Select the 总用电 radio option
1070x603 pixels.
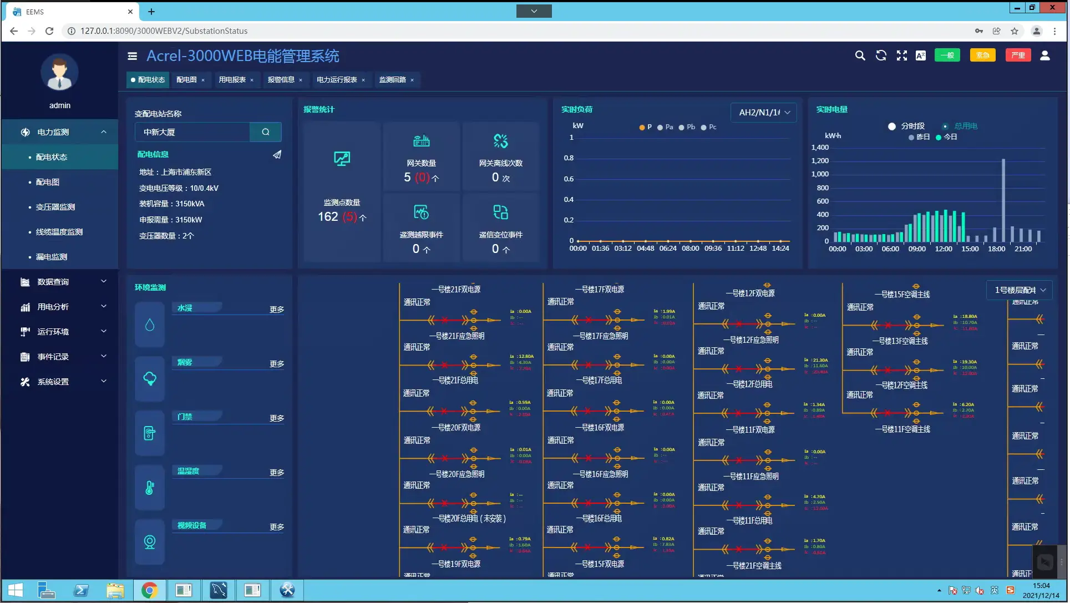tap(945, 126)
